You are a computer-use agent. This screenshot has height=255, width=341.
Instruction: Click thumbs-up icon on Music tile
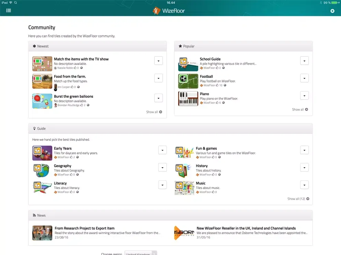tap(213, 192)
